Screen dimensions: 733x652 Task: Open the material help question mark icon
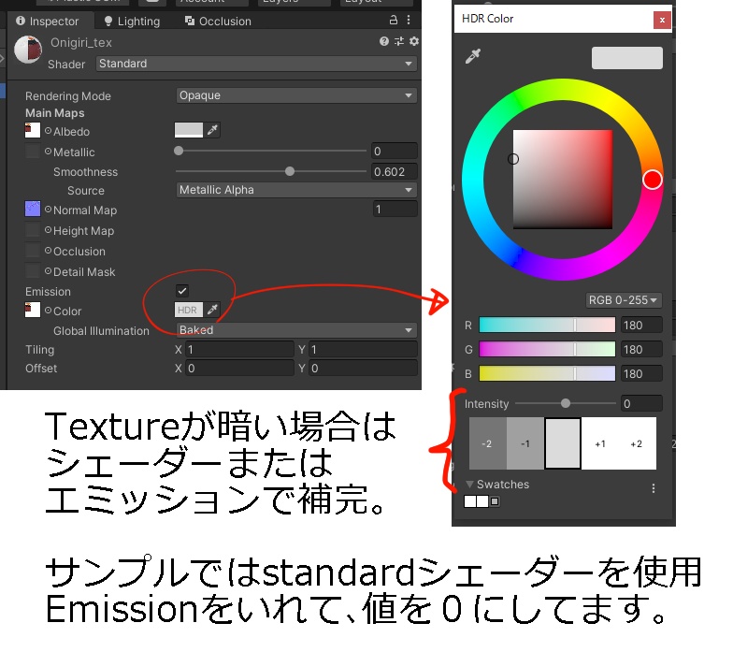point(384,41)
